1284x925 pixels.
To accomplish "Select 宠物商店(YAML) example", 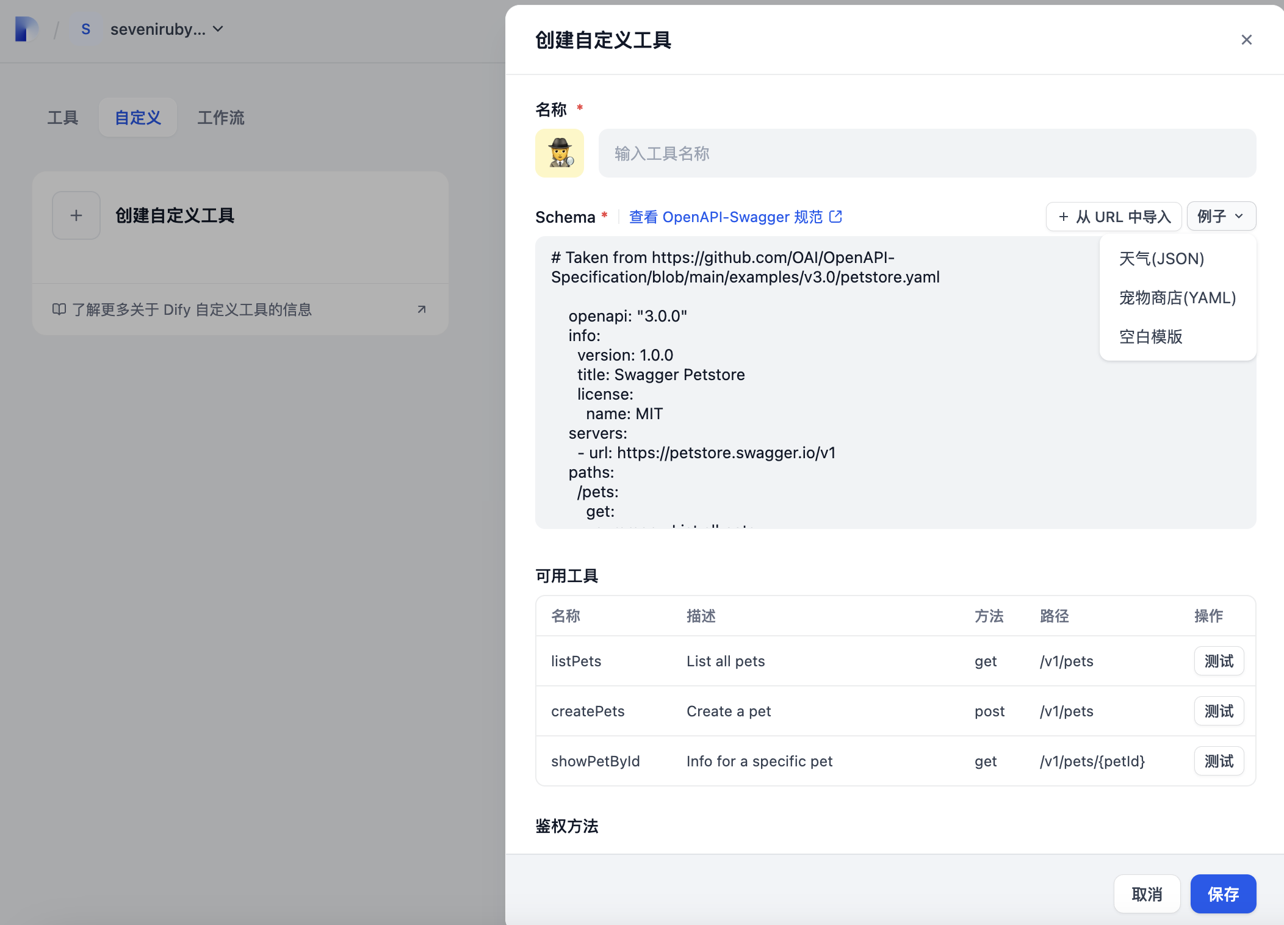I will click(1177, 298).
